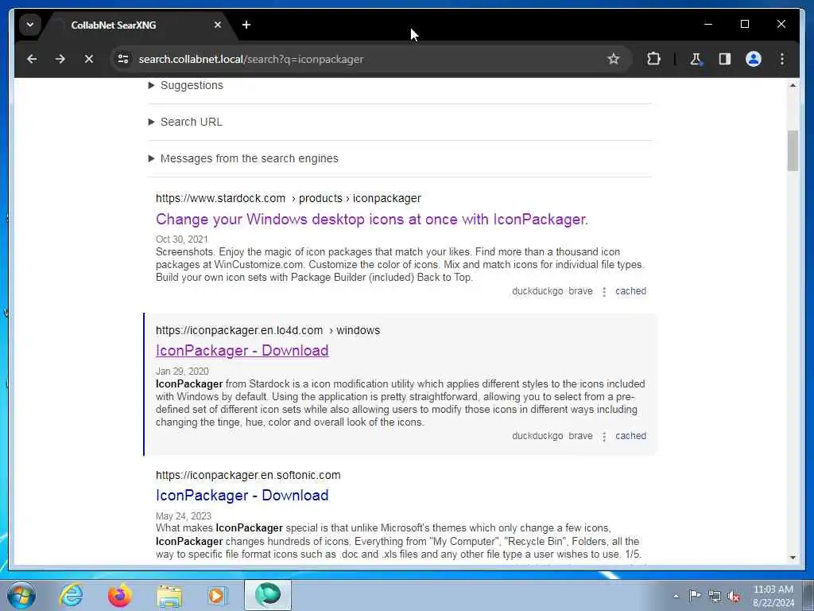Image resolution: width=814 pixels, height=611 pixels.
Task: Click the page vertical scrollbar thumb
Action: 793,150
